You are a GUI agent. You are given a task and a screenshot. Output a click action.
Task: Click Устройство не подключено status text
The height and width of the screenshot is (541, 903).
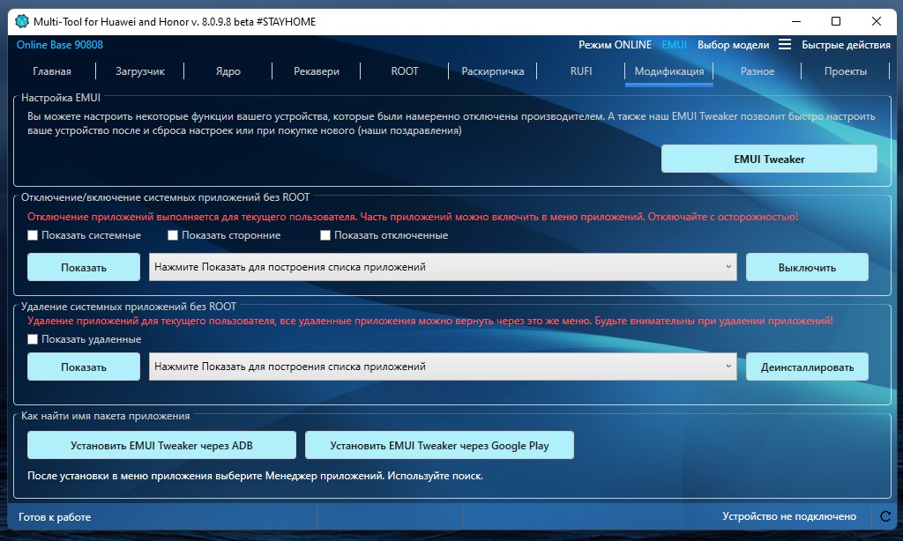click(789, 516)
